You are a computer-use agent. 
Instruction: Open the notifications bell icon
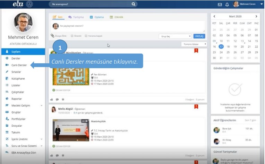coord(227,4)
